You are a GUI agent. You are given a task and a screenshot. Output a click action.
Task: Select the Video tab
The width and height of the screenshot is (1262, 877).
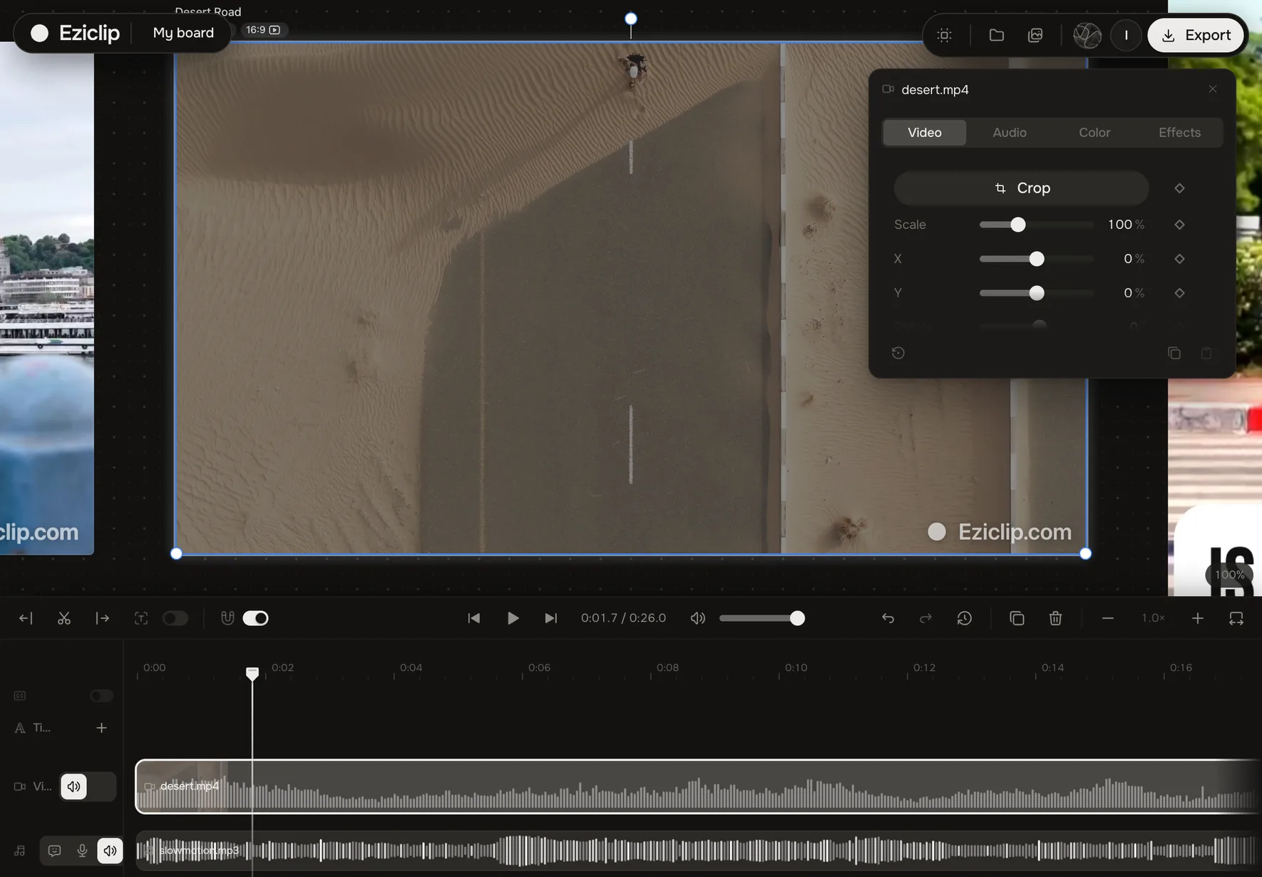point(925,133)
